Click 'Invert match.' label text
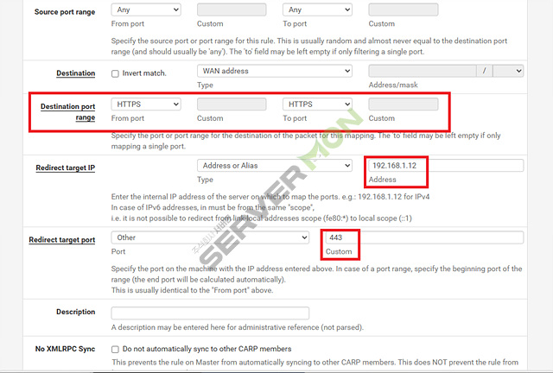This screenshot has width=553, height=373. coord(144,73)
